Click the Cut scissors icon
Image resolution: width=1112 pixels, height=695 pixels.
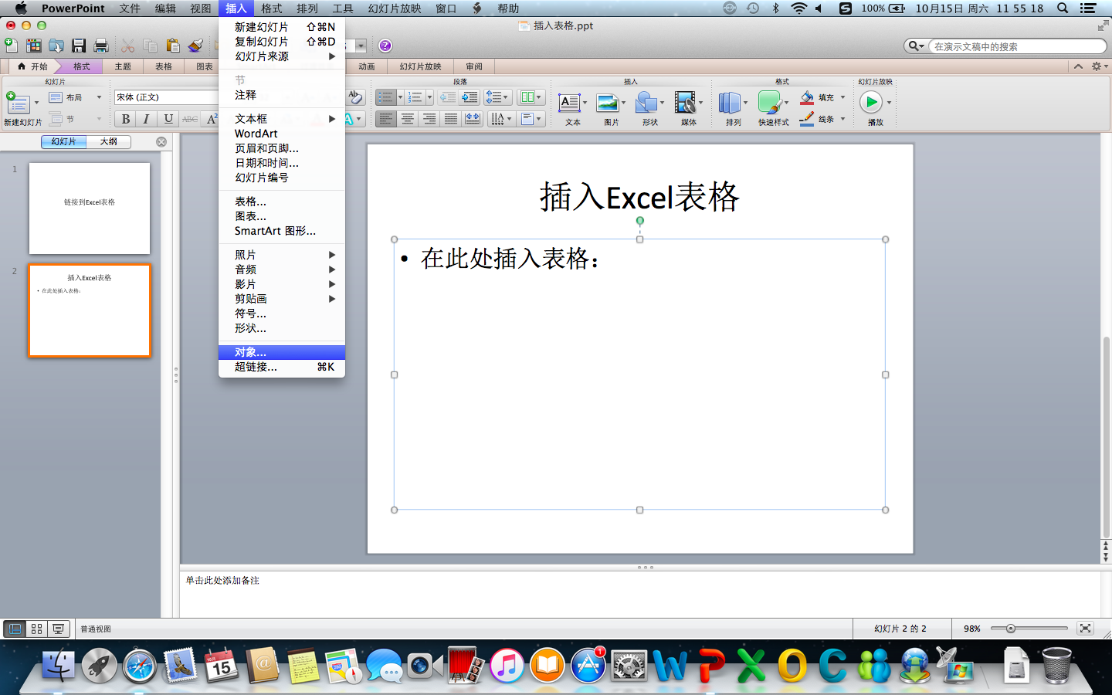tap(128, 46)
